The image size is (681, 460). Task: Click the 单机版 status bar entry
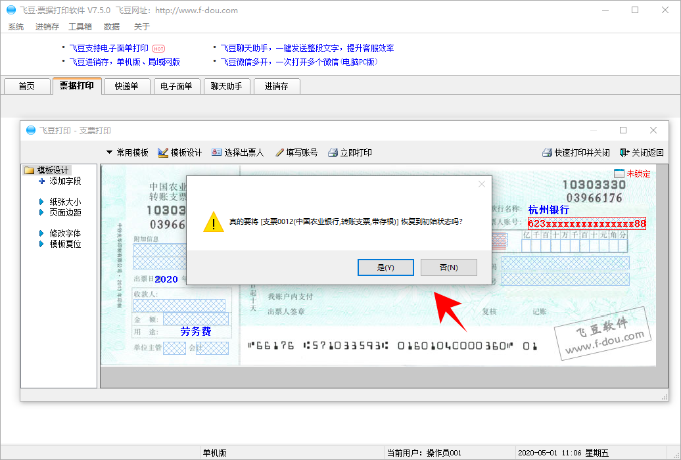[x=215, y=453]
